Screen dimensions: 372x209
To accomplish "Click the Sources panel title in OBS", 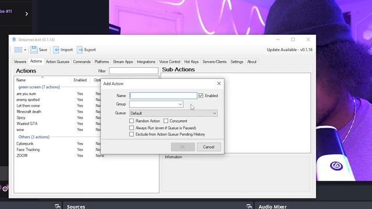I will (76, 207).
